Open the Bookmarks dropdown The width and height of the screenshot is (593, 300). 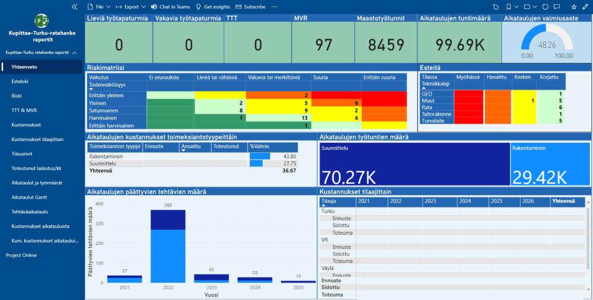click(x=511, y=7)
